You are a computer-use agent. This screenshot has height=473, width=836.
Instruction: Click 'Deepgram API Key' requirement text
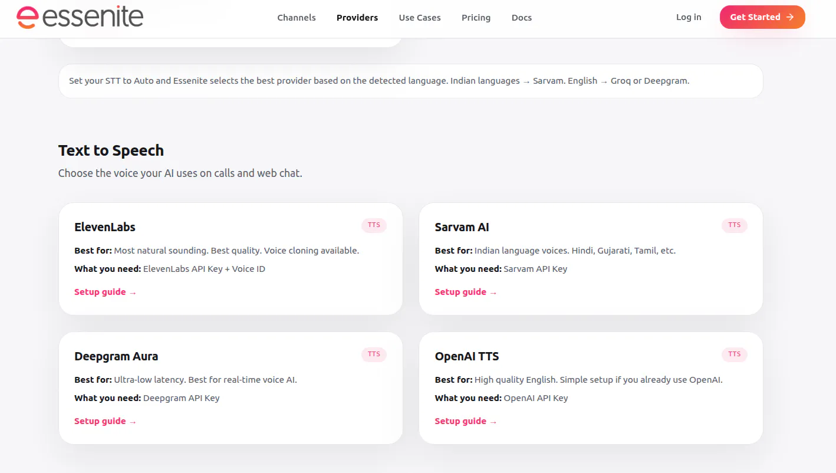pyautogui.click(x=182, y=398)
